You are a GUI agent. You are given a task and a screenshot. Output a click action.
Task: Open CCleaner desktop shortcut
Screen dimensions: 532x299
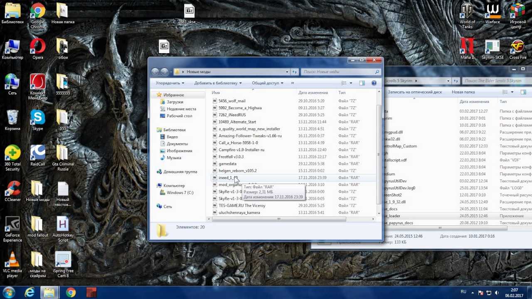[12, 191]
